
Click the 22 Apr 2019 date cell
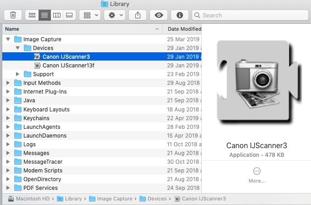(184, 118)
